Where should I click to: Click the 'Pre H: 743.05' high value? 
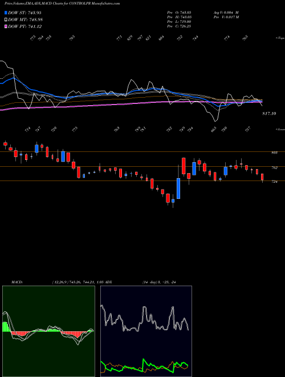click(179, 17)
